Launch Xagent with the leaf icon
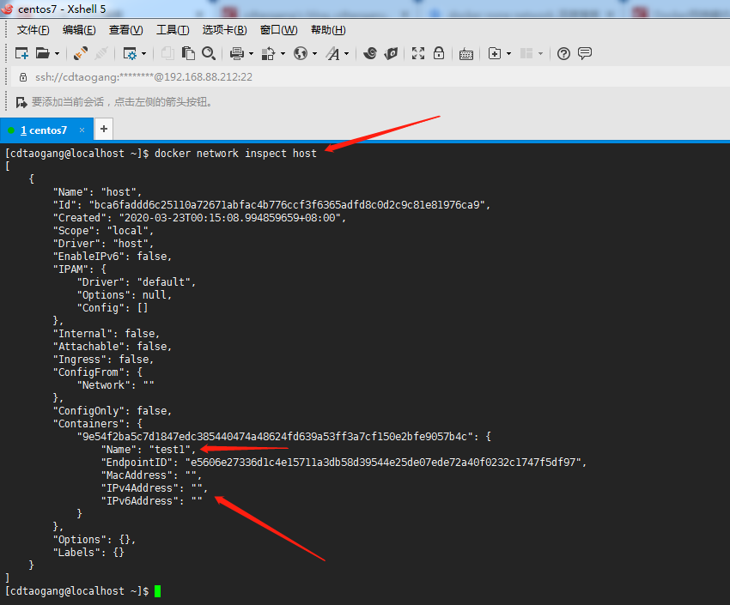 point(391,53)
